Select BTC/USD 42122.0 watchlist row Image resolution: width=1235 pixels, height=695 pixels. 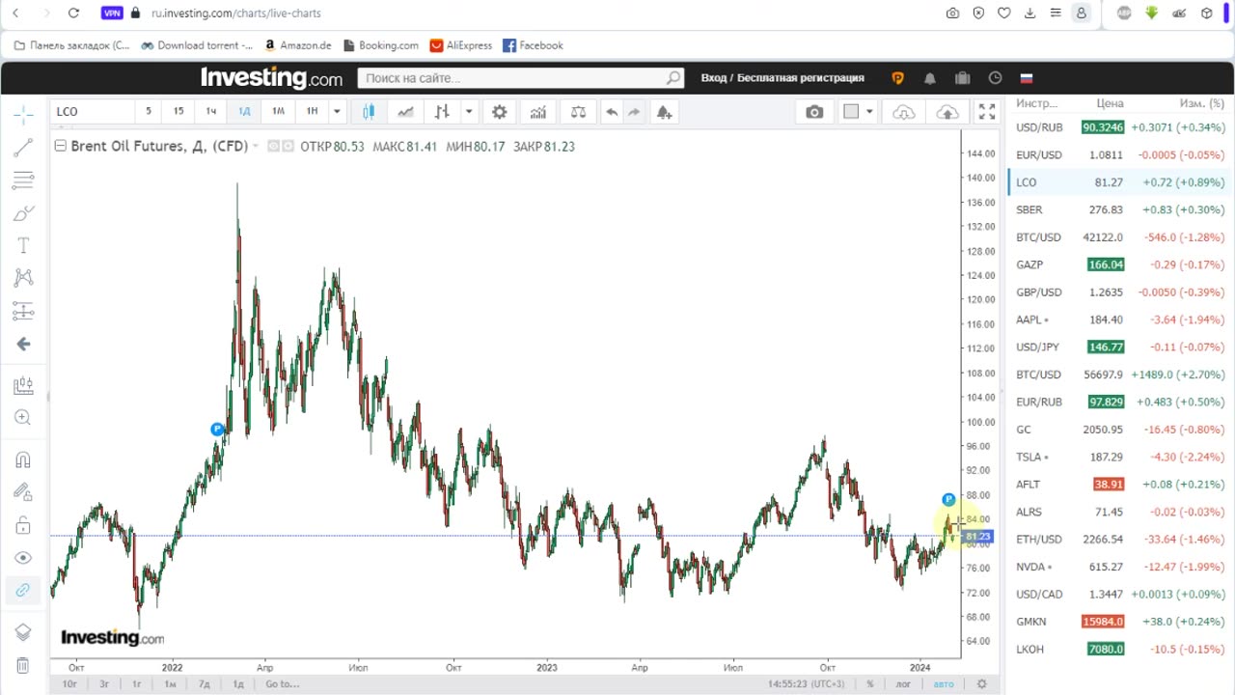click(x=1119, y=237)
